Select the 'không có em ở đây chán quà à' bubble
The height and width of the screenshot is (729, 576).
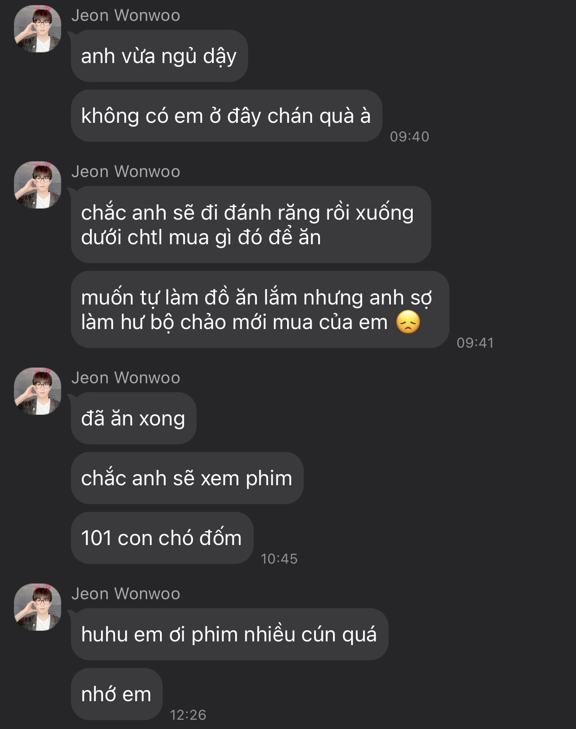point(226,116)
